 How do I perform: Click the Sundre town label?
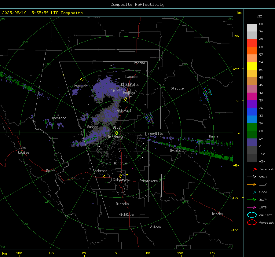tap(93, 127)
